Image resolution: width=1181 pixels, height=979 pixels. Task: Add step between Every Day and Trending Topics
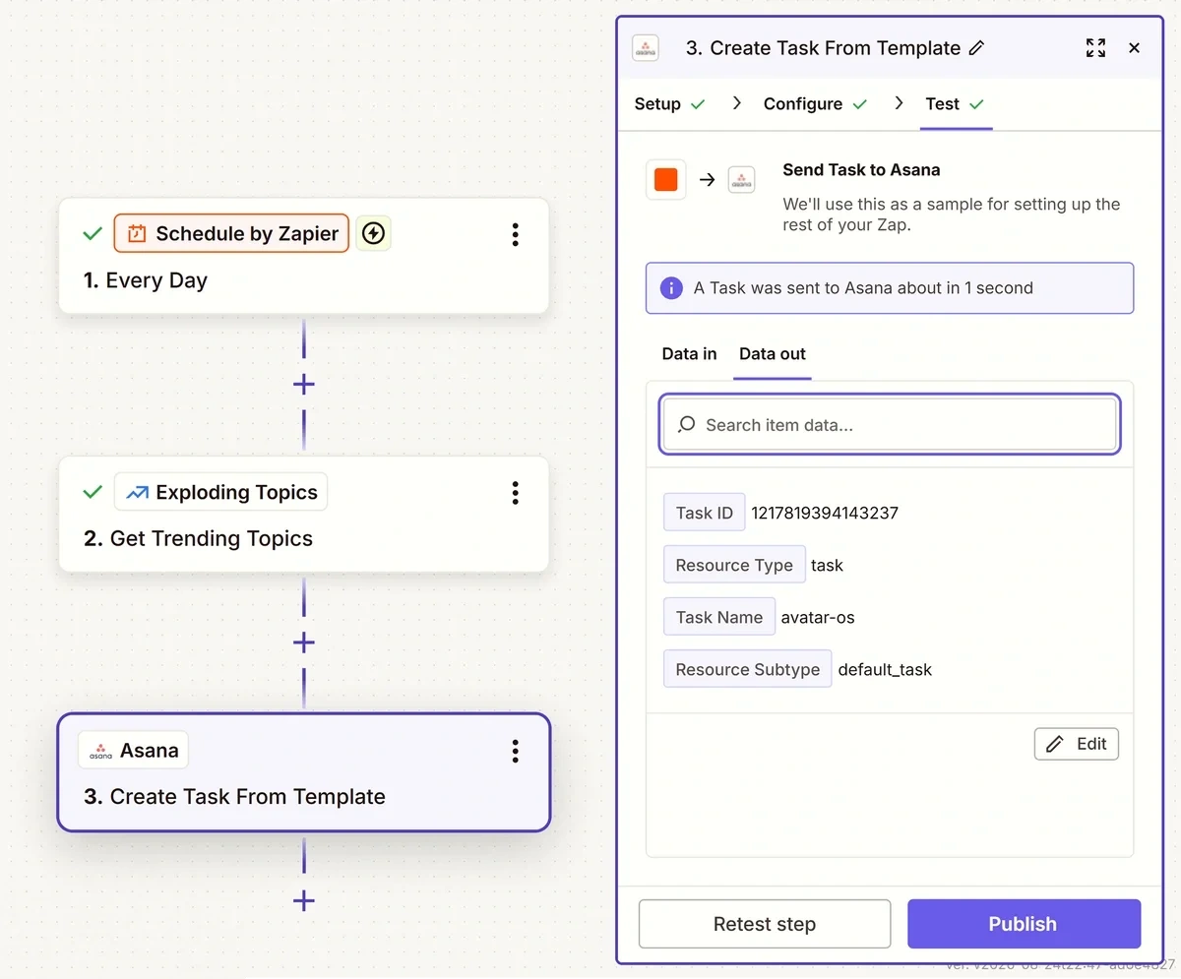tap(304, 385)
